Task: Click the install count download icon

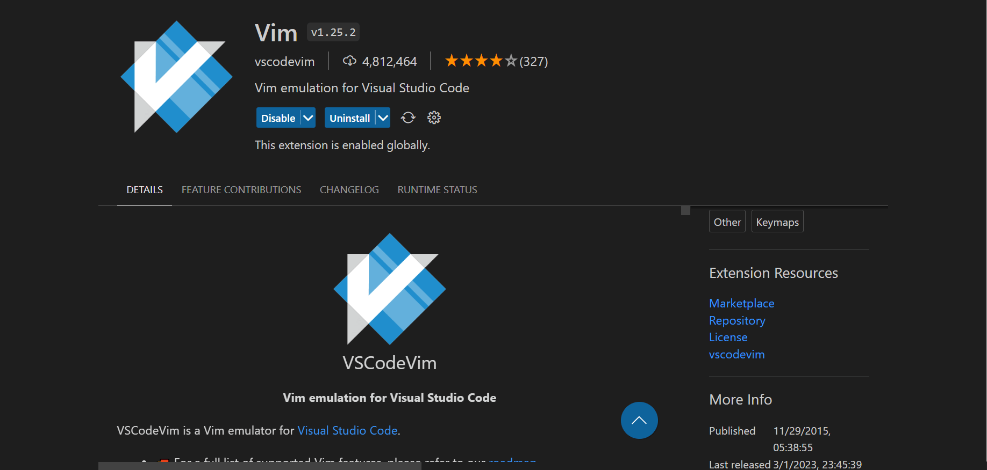Action: pos(349,61)
